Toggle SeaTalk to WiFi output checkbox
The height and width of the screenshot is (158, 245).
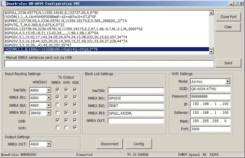coord(66,90)
